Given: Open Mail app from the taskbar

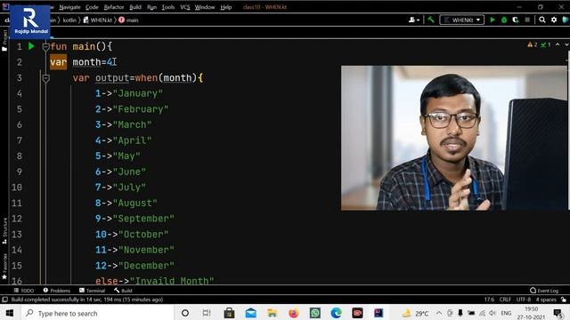Looking at the screenshot, I should point(251,313).
